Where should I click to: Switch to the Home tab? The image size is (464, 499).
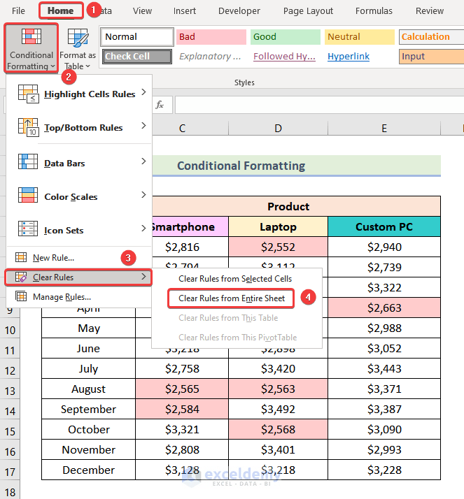(x=61, y=10)
